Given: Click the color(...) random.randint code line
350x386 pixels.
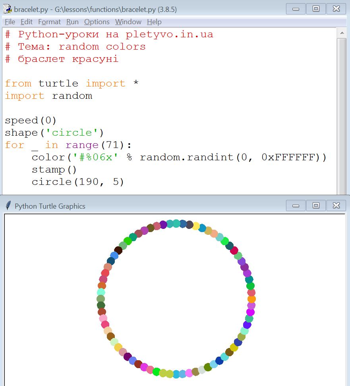Looking at the screenshot, I should pos(179,157).
